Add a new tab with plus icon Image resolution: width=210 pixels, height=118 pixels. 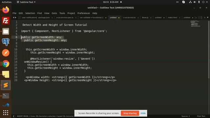click(205, 17)
